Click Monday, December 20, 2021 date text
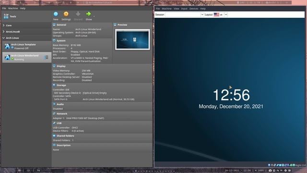307x173 pixels. tap(231, 106)
